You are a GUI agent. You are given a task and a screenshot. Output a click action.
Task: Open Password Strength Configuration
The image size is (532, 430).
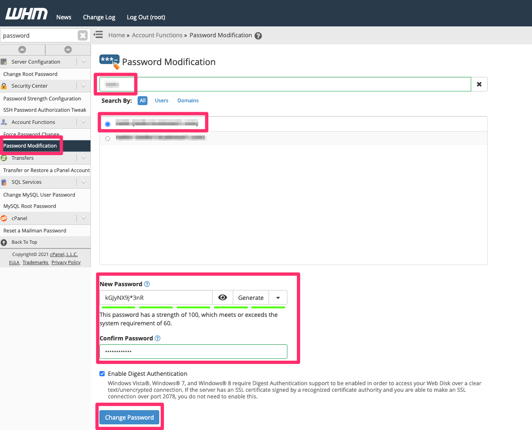pos(42,99)
